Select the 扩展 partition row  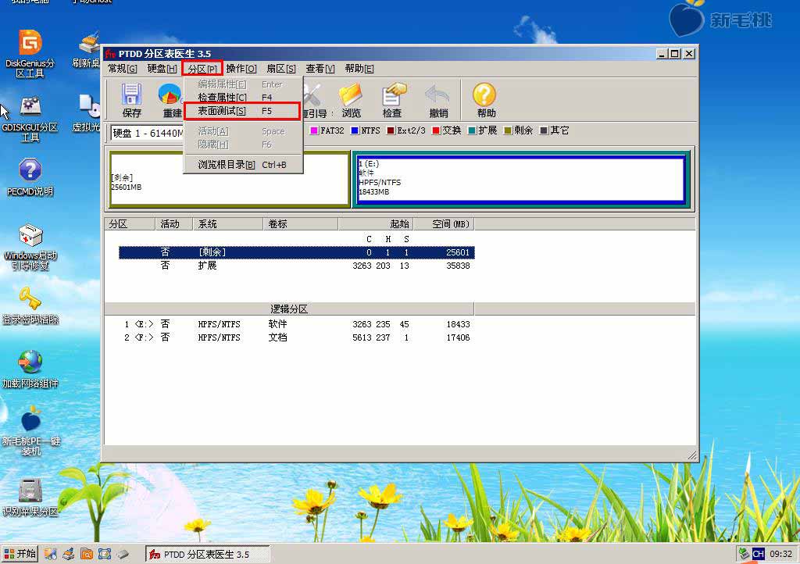tap(296, 266)
